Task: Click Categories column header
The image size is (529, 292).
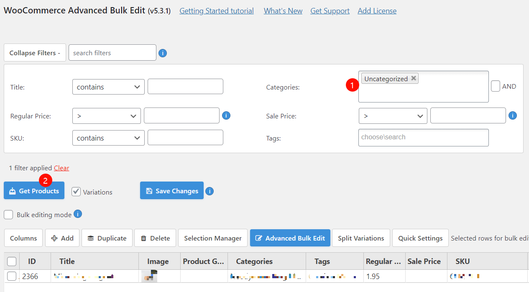Action: click(x=267, y=261)
